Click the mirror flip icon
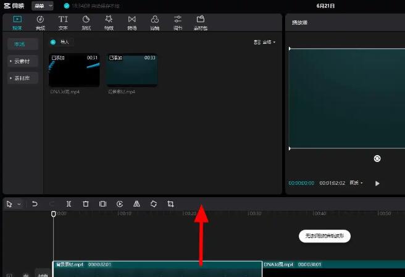 [136, 204]
